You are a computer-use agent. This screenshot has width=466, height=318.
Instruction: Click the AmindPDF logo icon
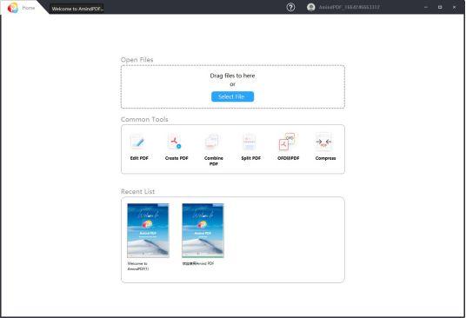[x=13, y=8]
